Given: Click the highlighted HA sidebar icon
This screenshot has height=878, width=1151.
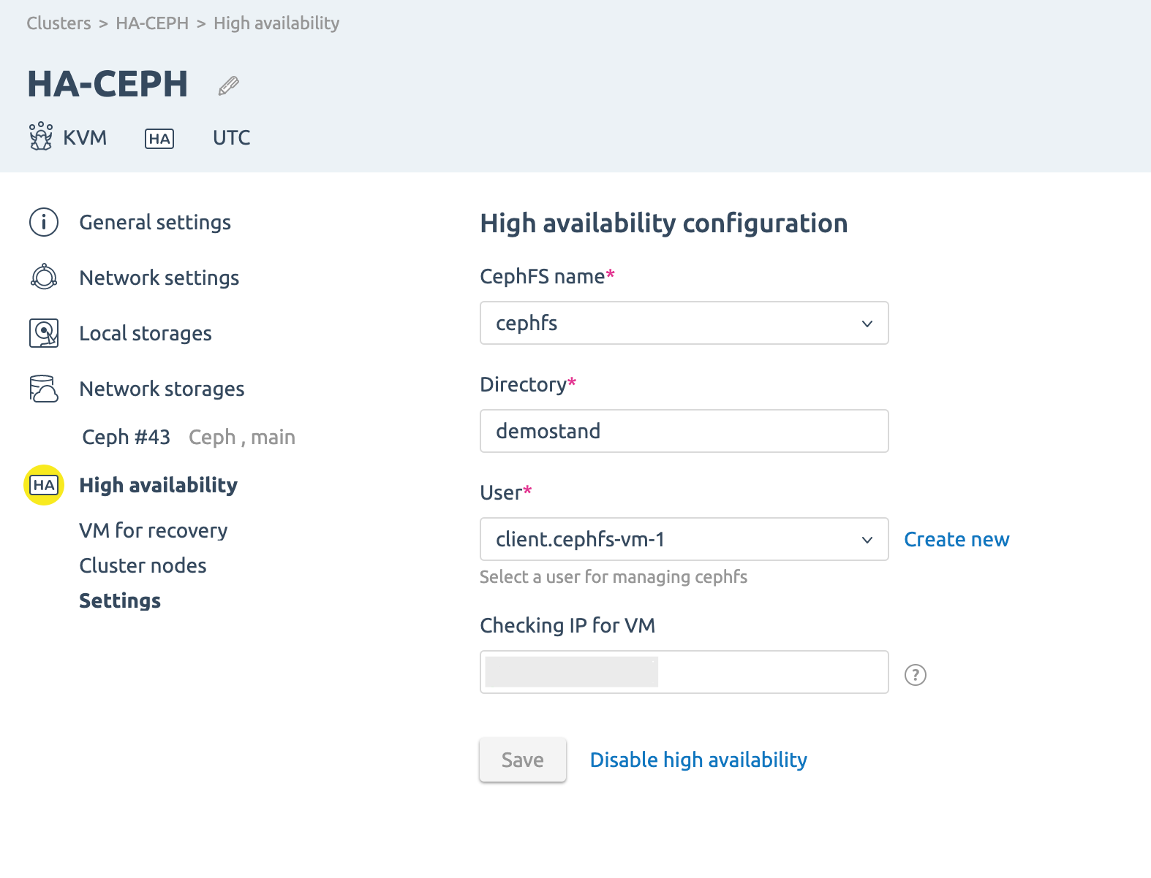Looking at the screenshot, I should point(44,485).
